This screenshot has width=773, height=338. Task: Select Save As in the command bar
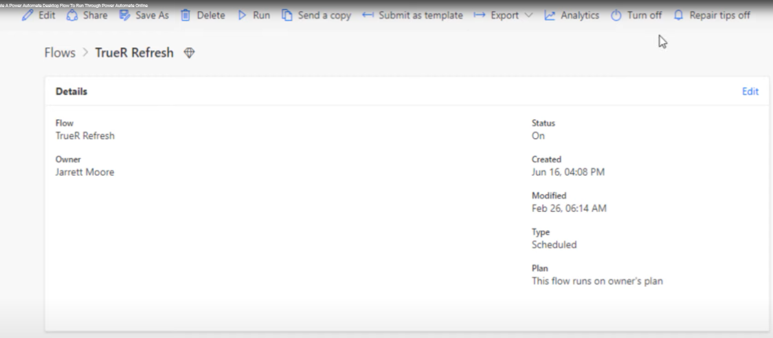[x=152, y=16]
